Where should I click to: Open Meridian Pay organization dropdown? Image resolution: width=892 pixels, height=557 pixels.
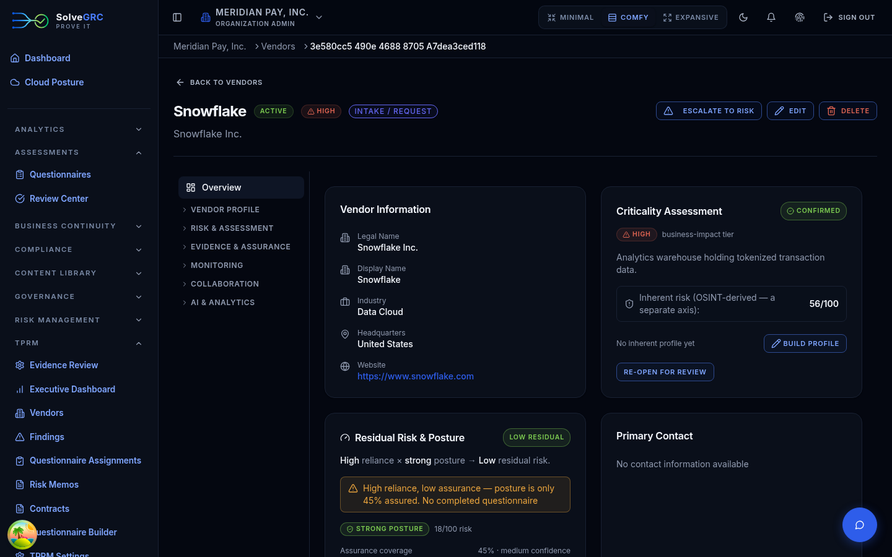tap(261, 17)
